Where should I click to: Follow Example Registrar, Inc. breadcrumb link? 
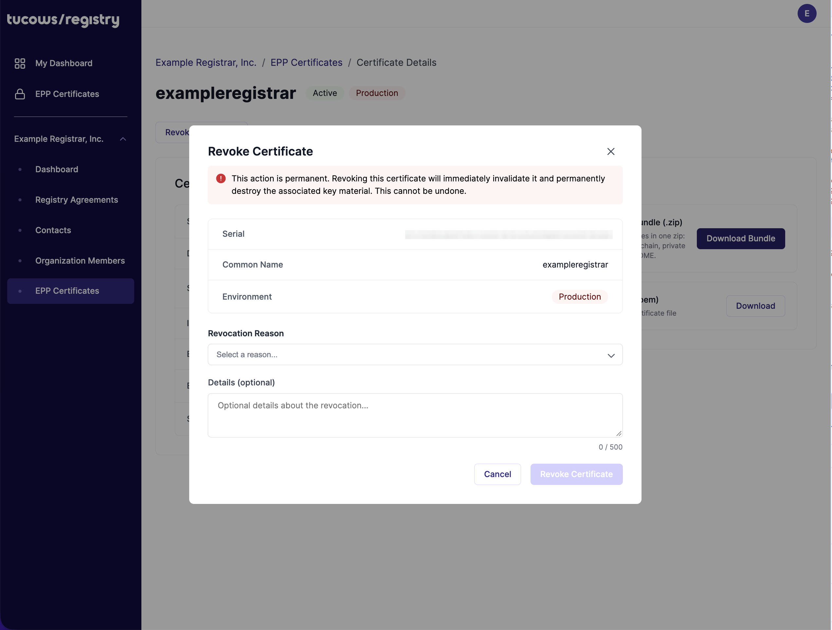coord(206,63)
